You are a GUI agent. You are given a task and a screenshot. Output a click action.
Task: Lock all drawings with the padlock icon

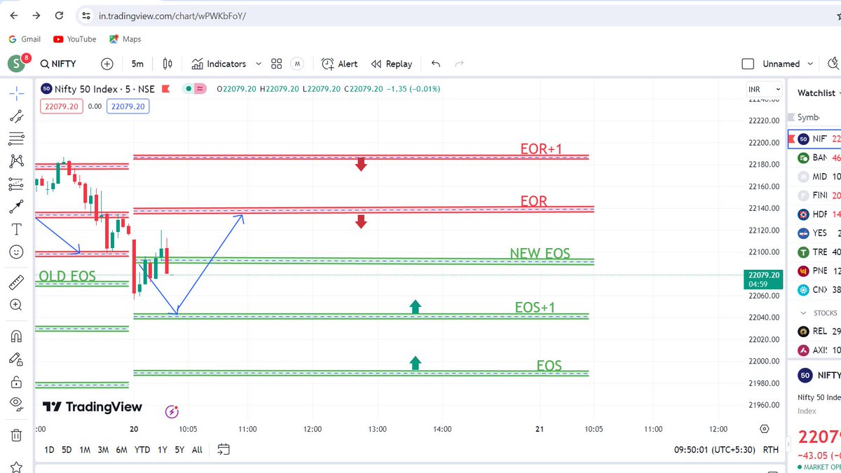(15, 382)
